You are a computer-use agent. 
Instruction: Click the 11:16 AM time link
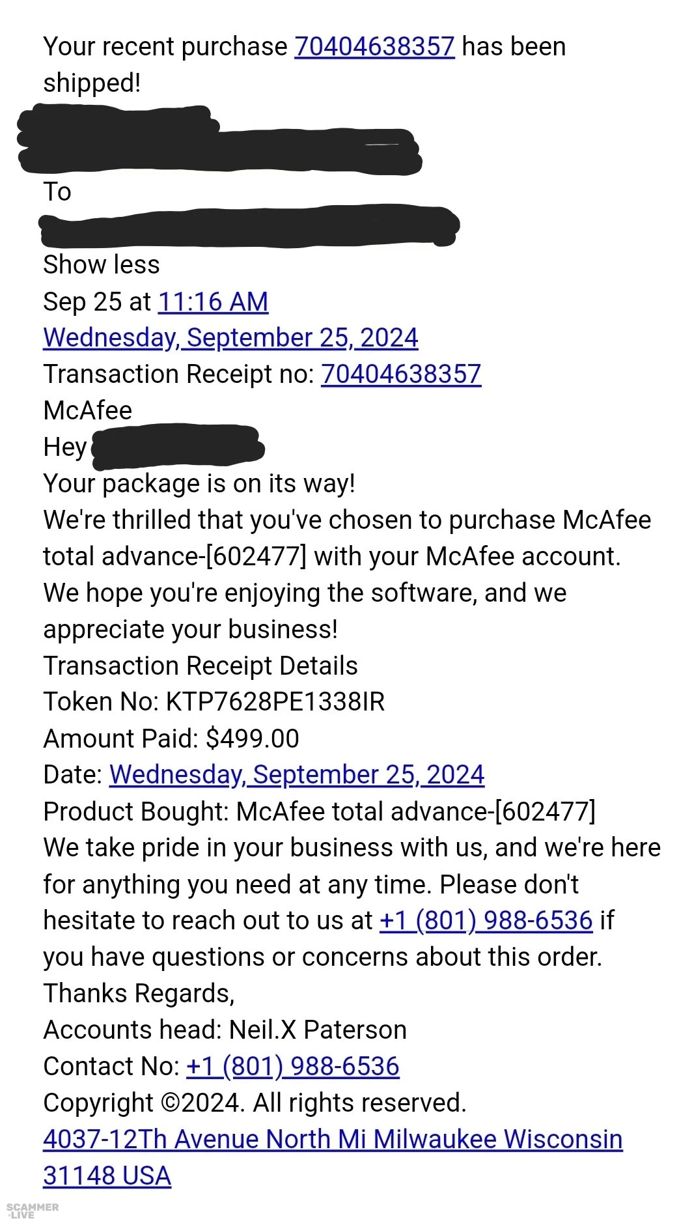point(213,302)
